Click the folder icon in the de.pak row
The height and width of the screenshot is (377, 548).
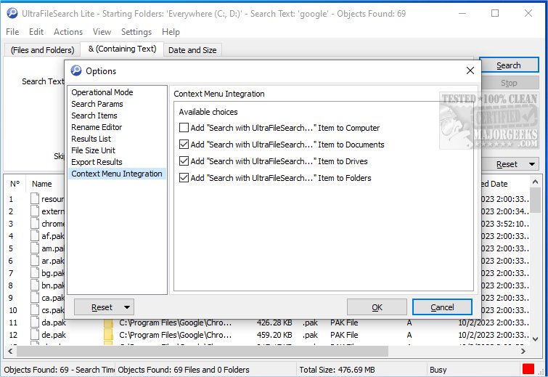(x=109, y=335)
